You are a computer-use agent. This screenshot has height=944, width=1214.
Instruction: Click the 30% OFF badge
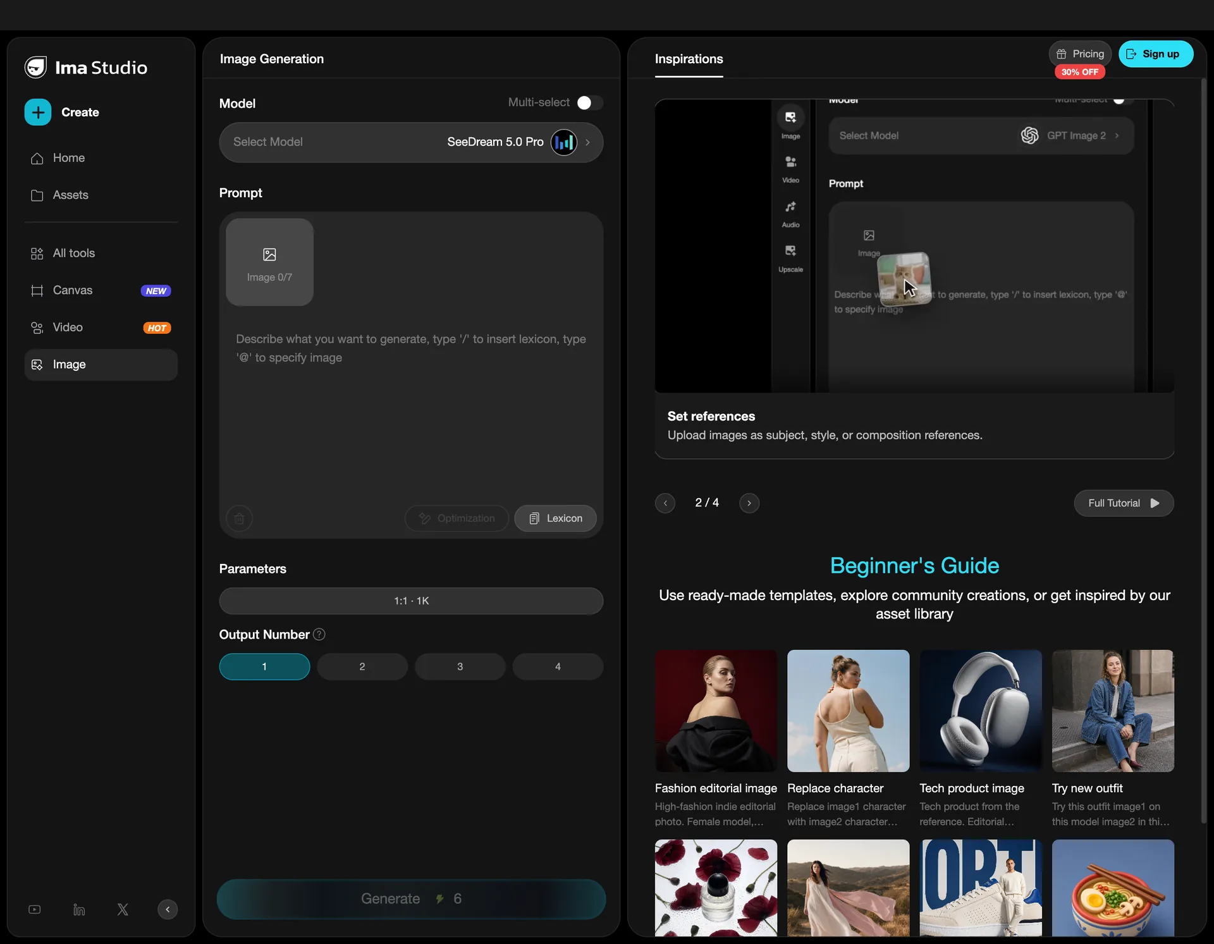point(1080,72)
